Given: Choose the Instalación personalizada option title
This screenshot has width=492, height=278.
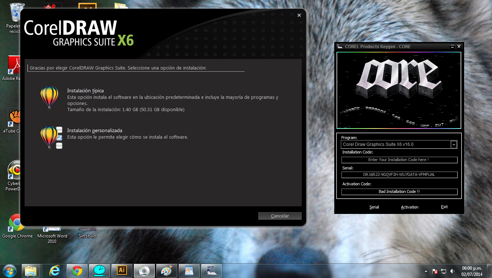Looking at the screenshot, I should (95, 130).
